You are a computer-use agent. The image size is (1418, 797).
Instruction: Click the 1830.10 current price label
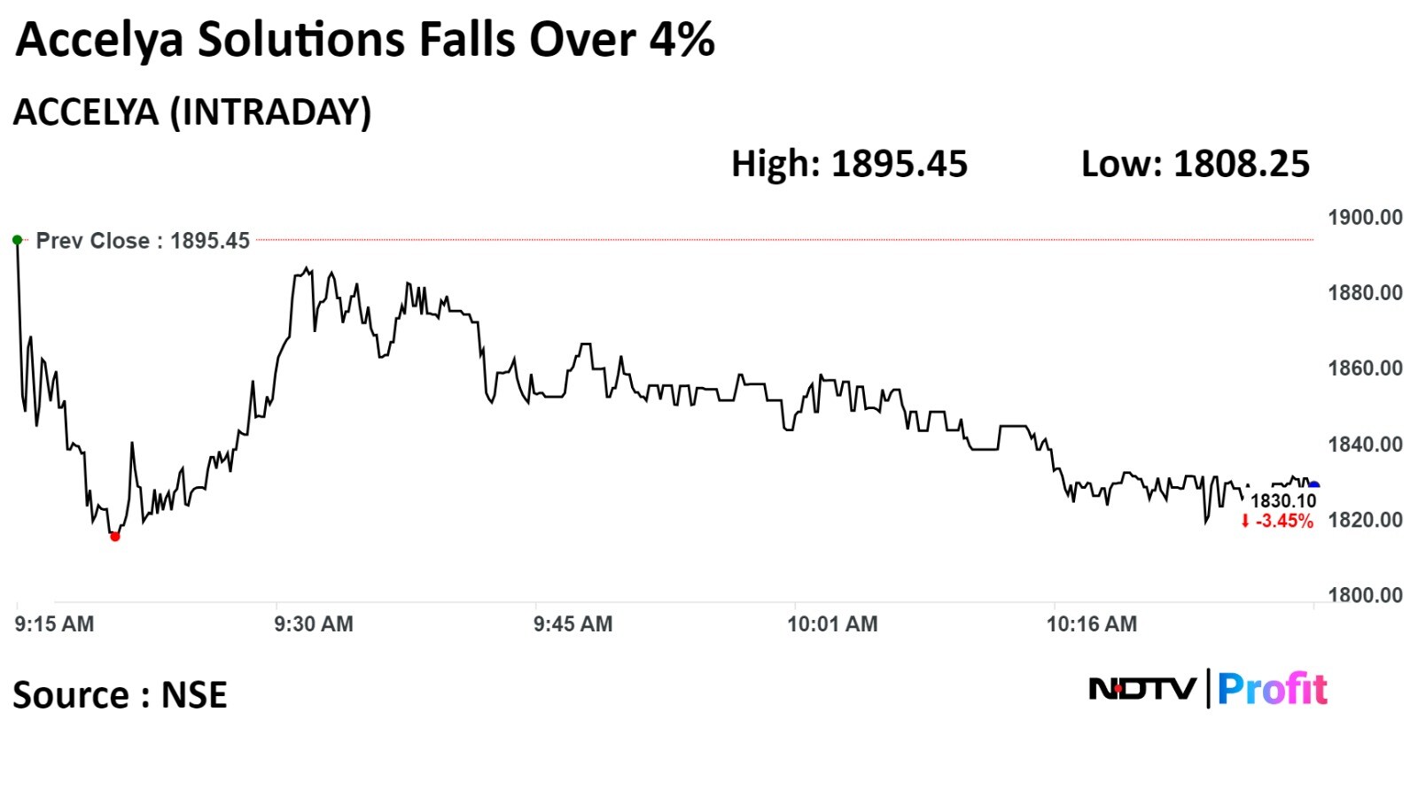[1283, 501]
